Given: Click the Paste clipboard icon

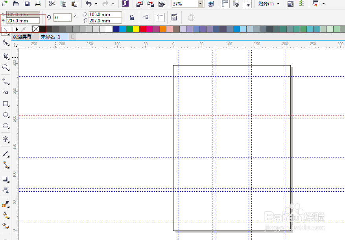Looking at the screenshot, I should pyautogui.click(x=74, y=4).
